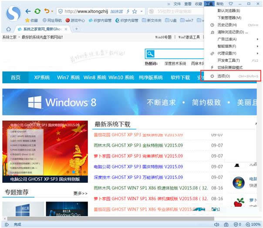Open the first 织梦内容管 bookmark
Screen dimensions: 263x228
pos(100,20)
